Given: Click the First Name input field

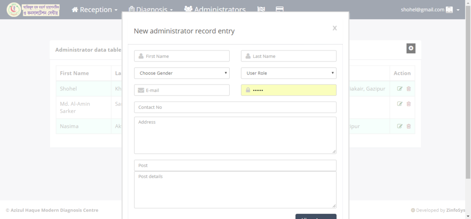Looking at the screenshot, I should tap(182, 56).
